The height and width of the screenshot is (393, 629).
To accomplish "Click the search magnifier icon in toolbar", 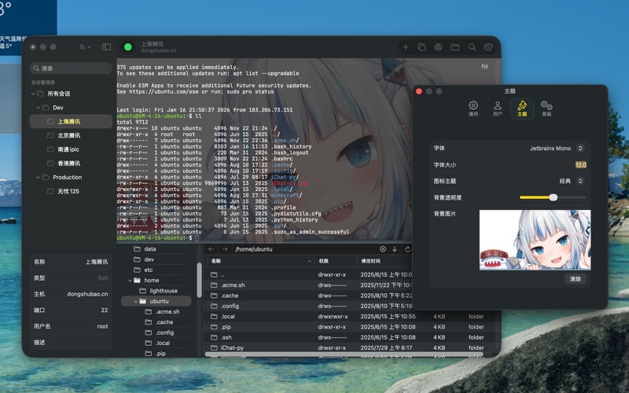I will pyautogui.click(x=472, y=47).
